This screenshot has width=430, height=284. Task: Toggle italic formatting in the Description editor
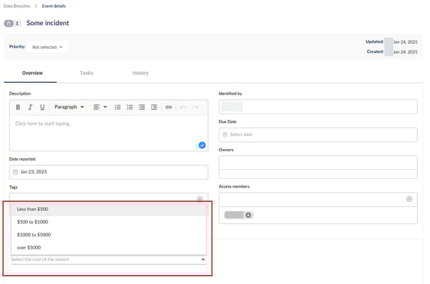tap(30, 107)
